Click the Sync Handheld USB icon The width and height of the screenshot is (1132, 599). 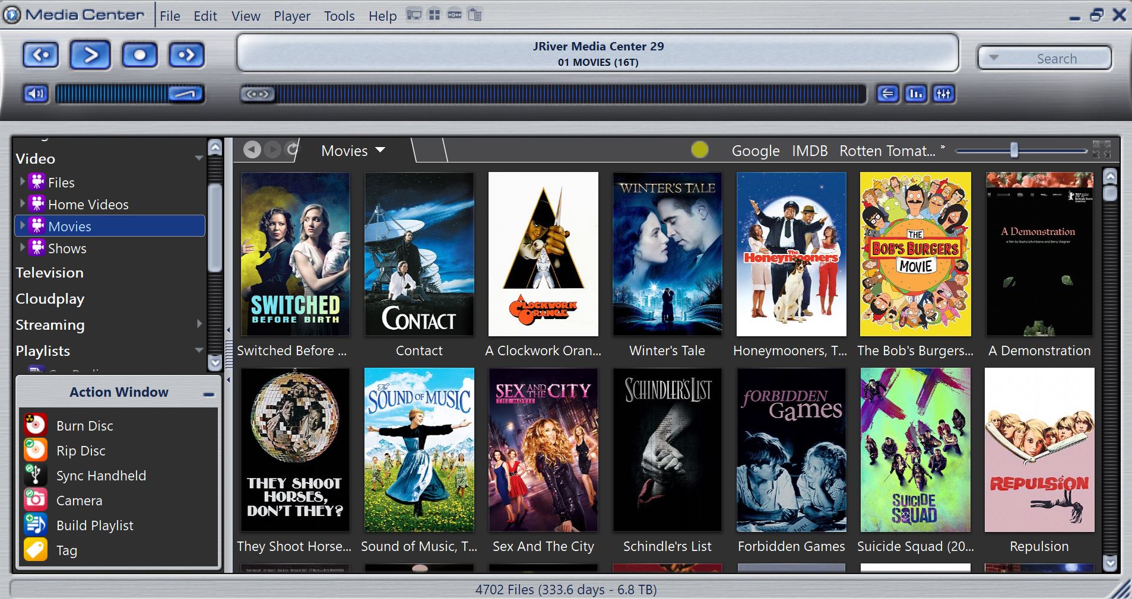(x=36, y=474)
